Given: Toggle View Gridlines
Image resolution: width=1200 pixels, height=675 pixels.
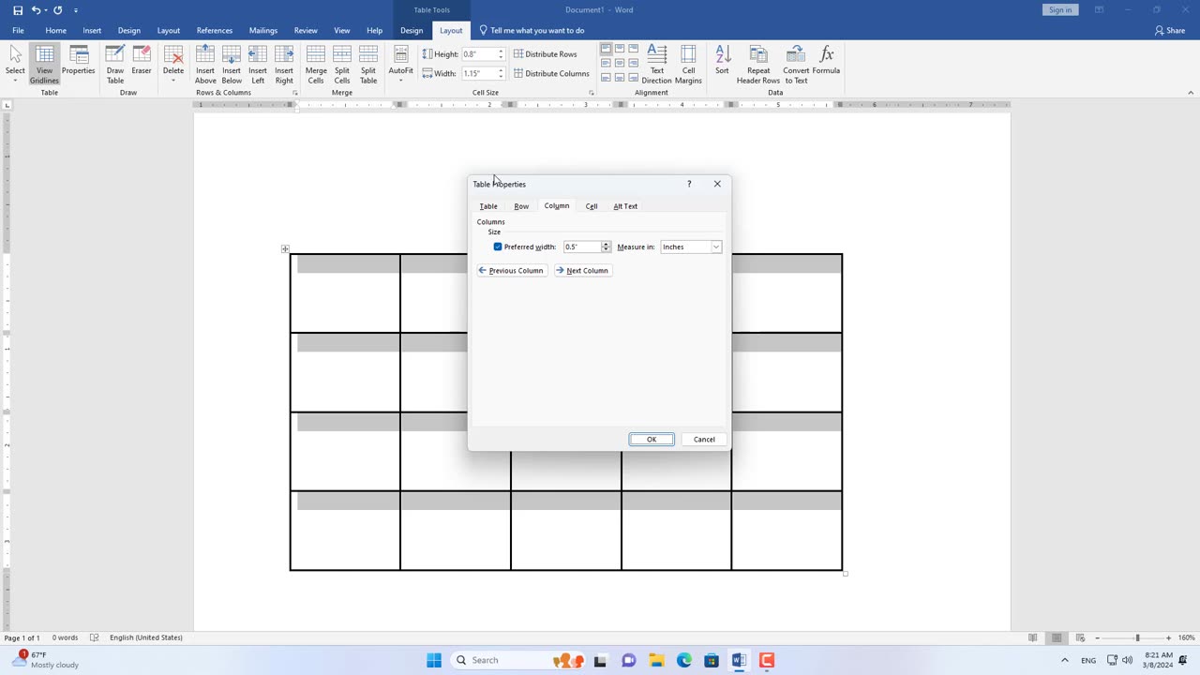Looking at the screenshot, I should click(x=44, y=64).
